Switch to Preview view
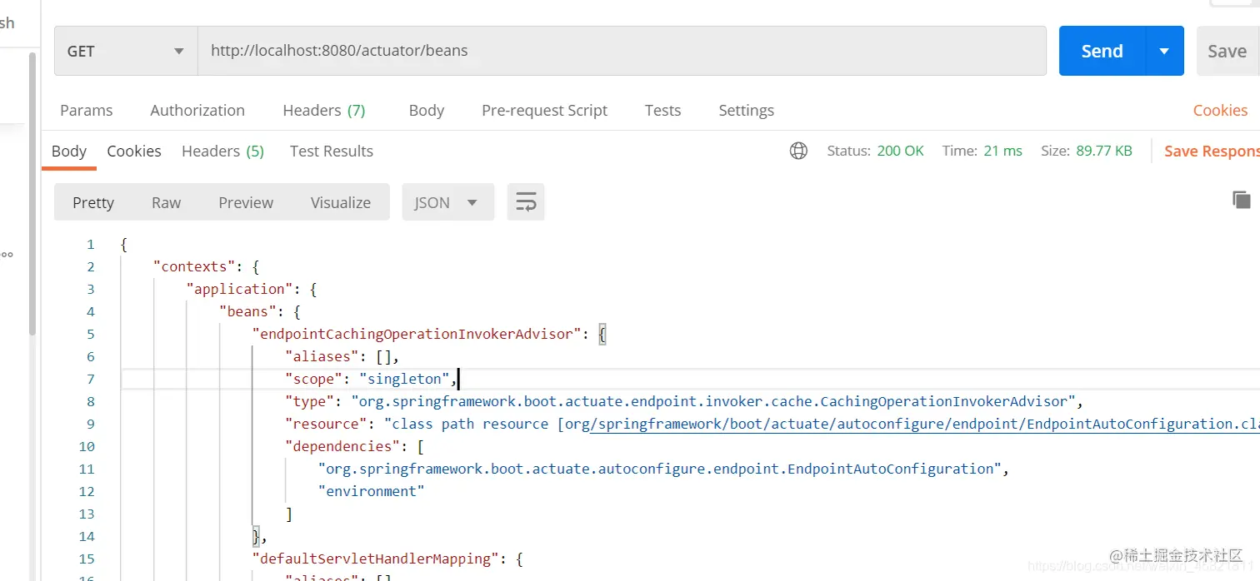Screen dimensions: 1260x581 [x=246, y=202]
